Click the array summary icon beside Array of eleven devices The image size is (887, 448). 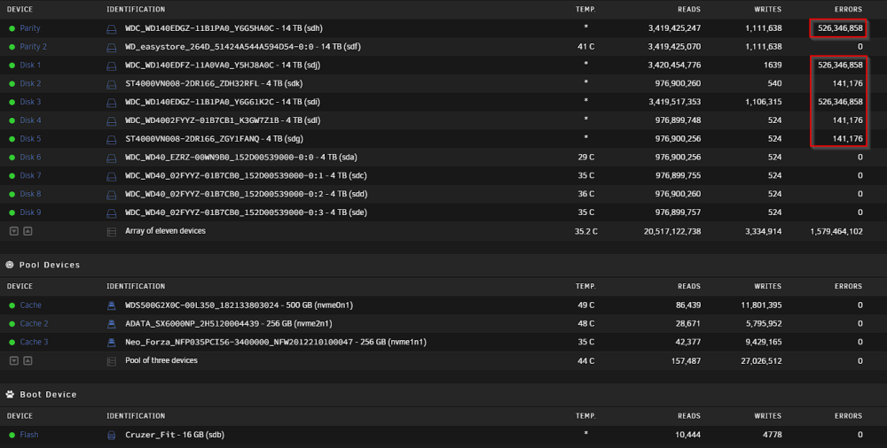point(112,232)
